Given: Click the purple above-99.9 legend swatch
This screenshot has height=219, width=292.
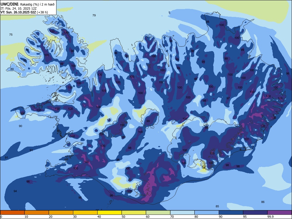Looking at the screenshot, I should tap(279, 213).
